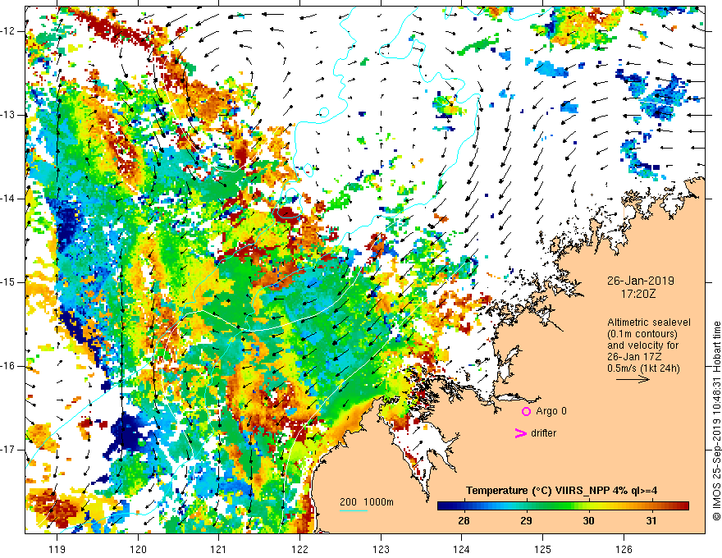Click longitude axis label 122
This screenshot has height=558, width=722.
299,549
